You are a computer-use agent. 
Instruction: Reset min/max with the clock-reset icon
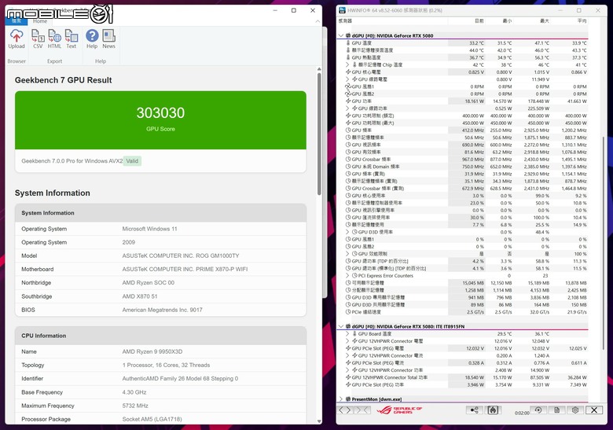click(538, 410)
